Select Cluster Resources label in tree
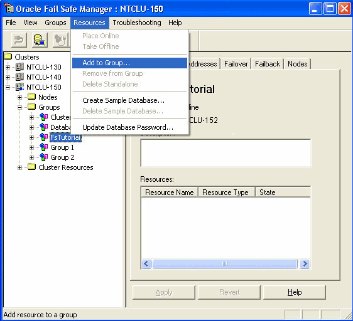 pos(66,167)
